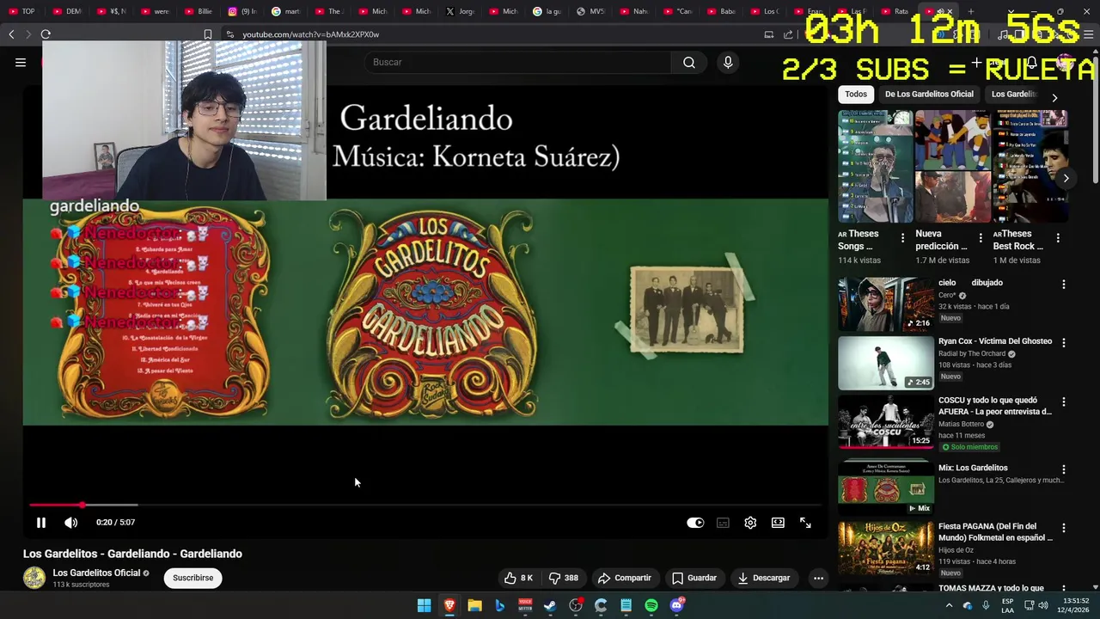This screenshot has width=1100, height=619.
Task: Open options for Ryan Cox video
Action: click(x=1063, y=342)
